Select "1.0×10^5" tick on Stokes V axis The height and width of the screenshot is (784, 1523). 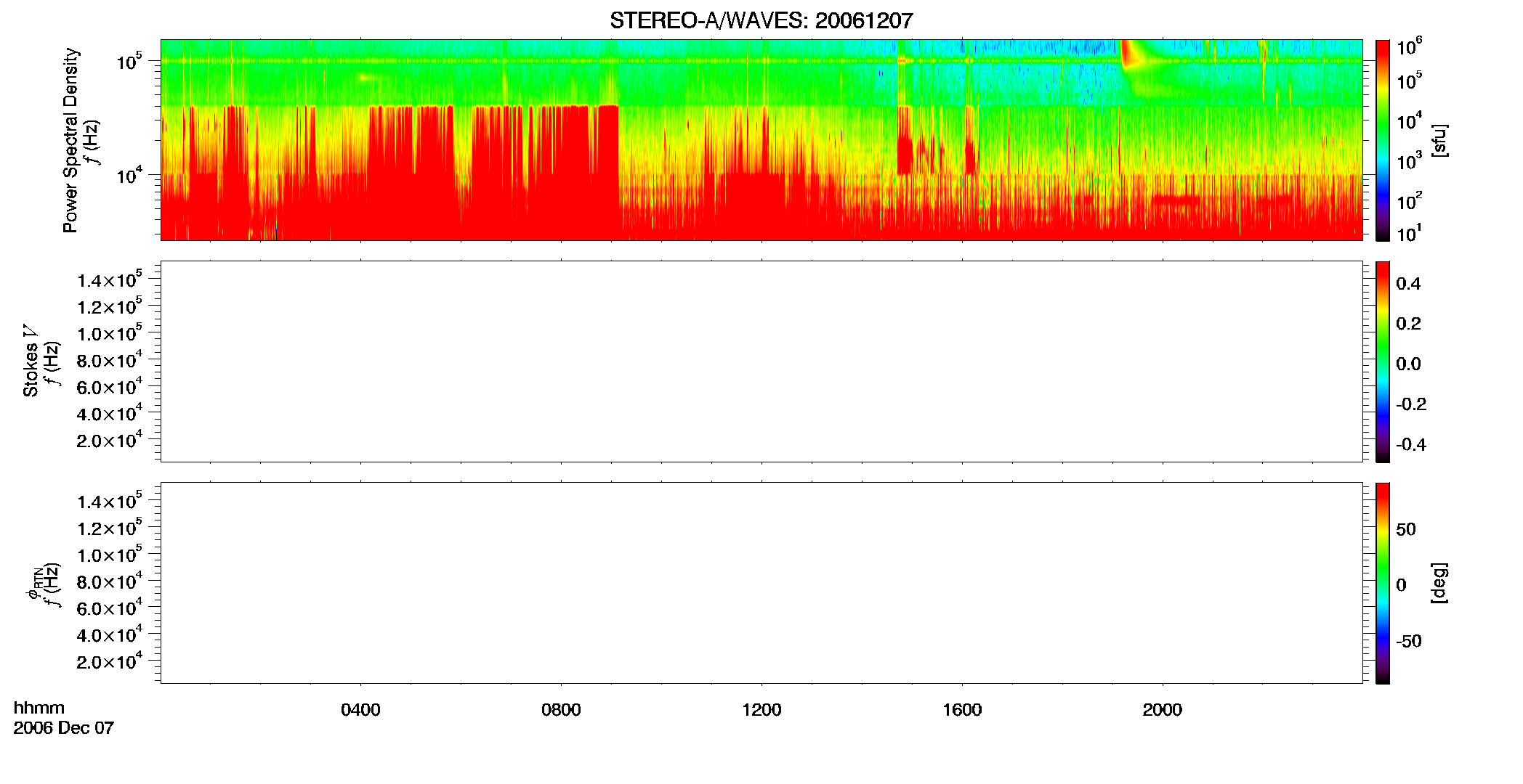pyautogui.click(x=110, y=333)
